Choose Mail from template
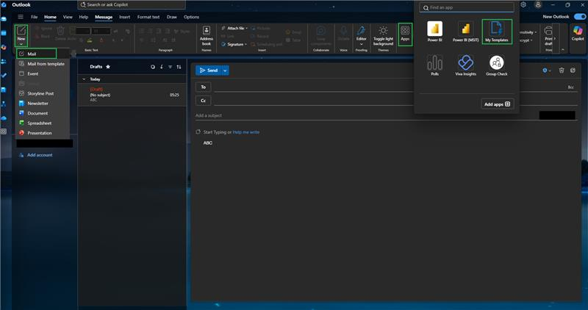This screenshot has height=310, width=588. tap(43, 64)
